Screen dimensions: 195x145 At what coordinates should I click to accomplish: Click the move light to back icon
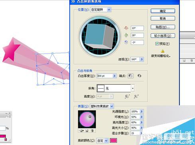[81, 131]
